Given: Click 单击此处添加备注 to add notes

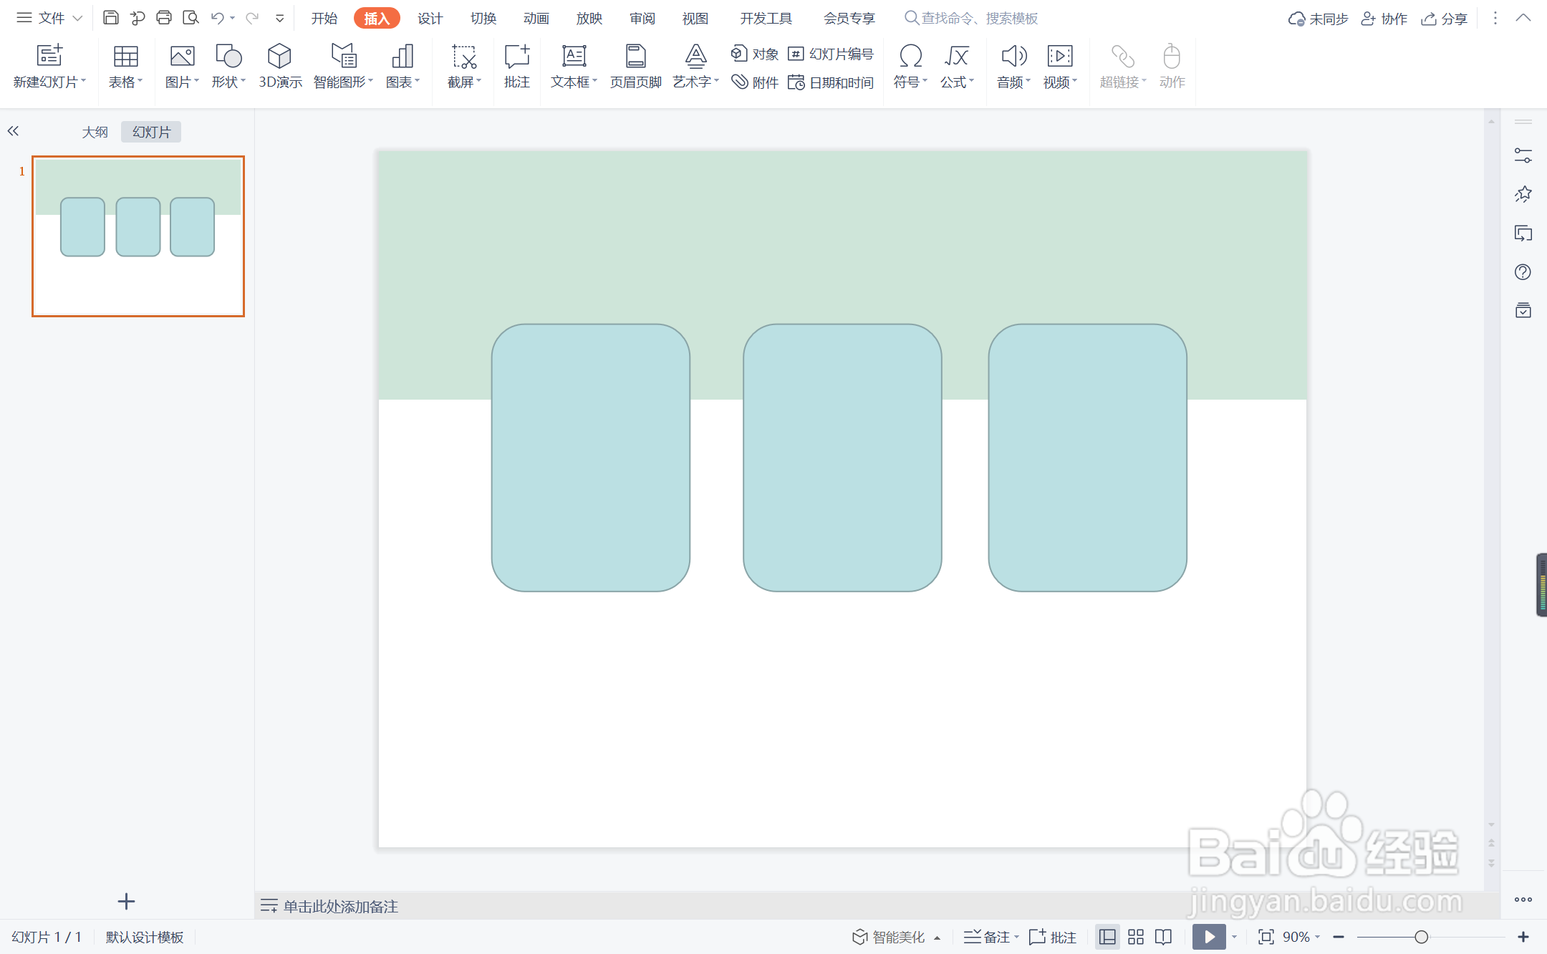Looking at the screenshot, I should [x=340, y=906].
